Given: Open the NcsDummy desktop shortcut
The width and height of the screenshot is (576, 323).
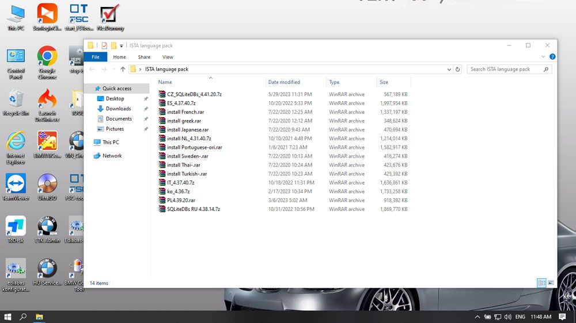Looking at the screenshot, I should 110,18.
